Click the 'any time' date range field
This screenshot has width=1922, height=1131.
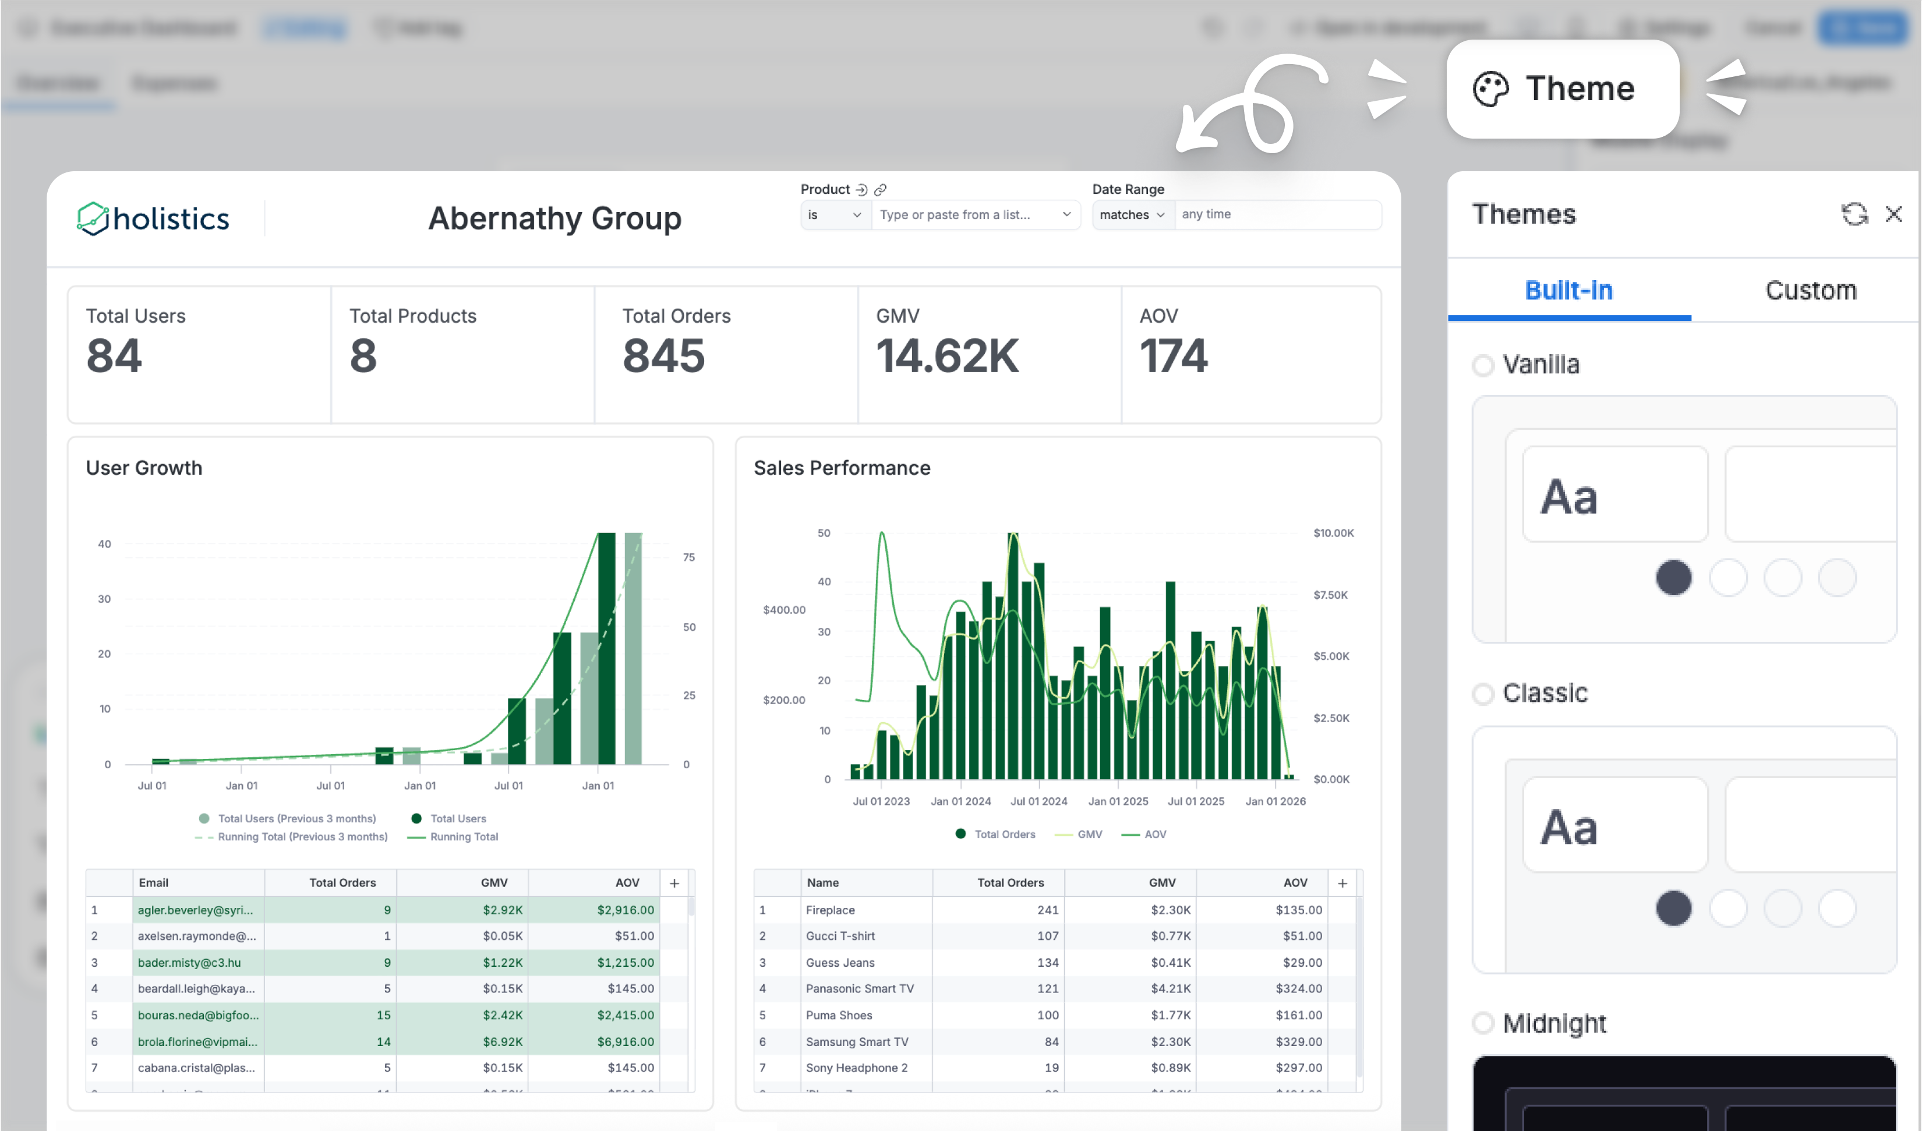point(1278,214)
